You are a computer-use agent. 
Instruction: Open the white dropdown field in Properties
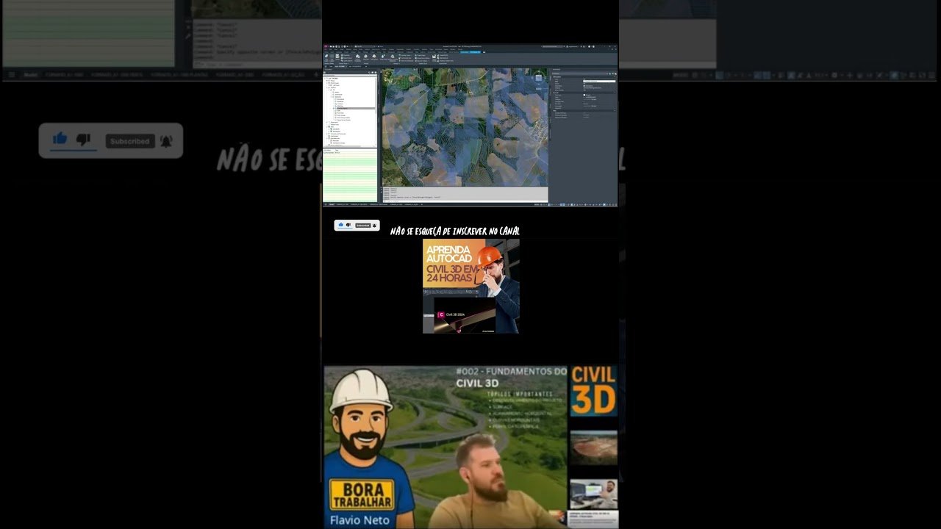pyautogui.click(x=599, y=81)
